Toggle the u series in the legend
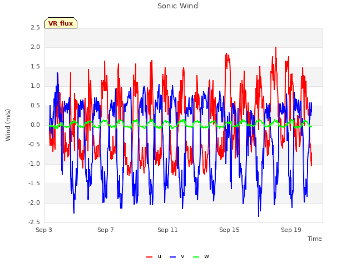The image size is (356, 267). [154, 256]
